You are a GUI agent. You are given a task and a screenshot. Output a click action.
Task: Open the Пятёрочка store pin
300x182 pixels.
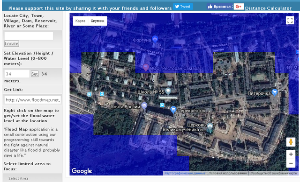pos(275,92)
